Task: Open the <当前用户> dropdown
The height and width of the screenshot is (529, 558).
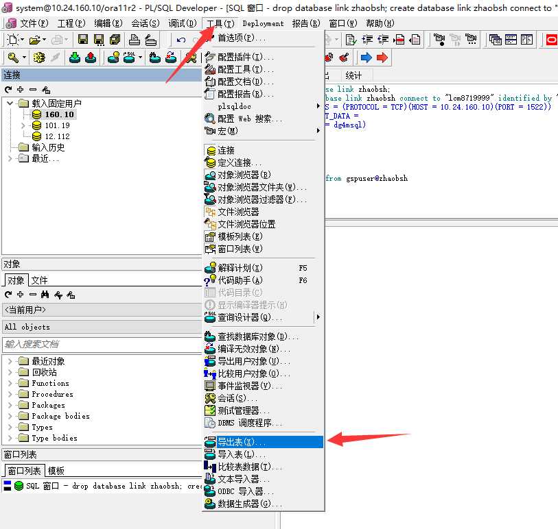Action: coord(102,310)
